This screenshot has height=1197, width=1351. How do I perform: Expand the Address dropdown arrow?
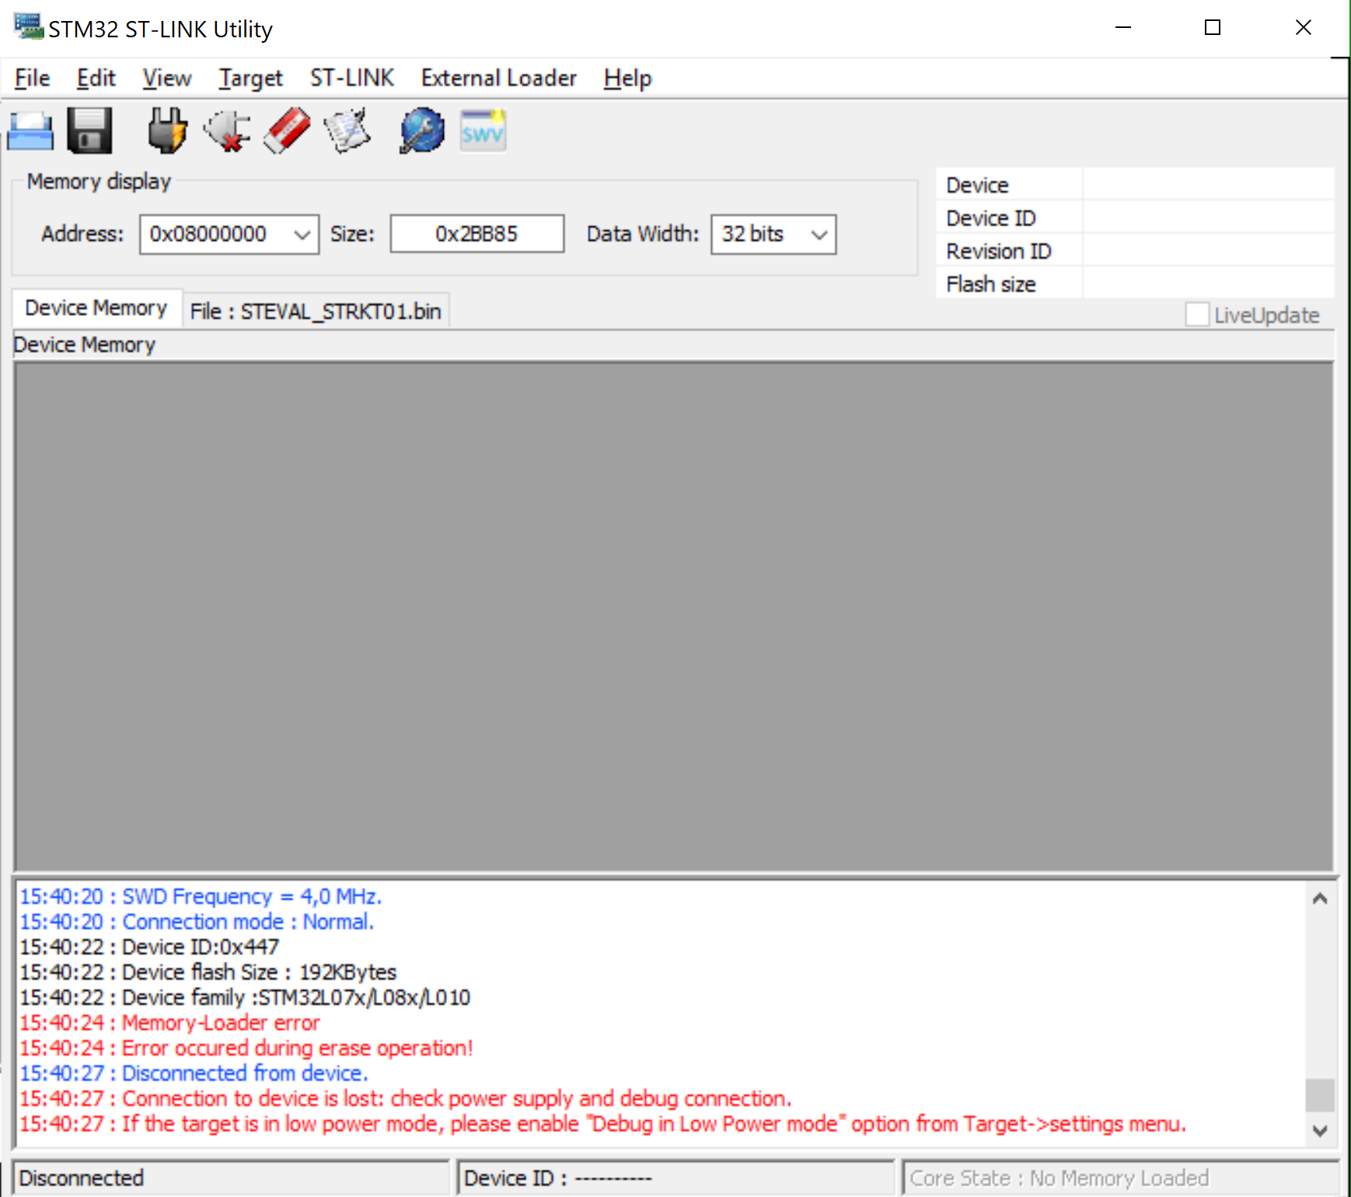[302, 234]
